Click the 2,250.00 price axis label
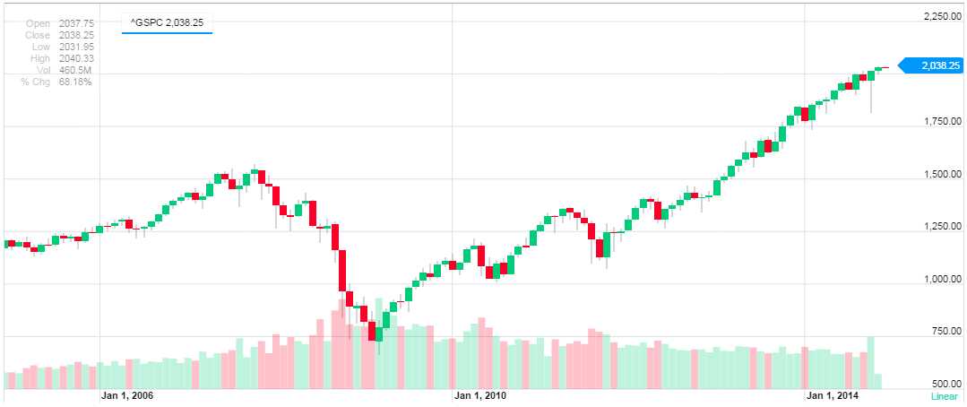This screenshot has height=407, width=967. pos(942,16)
